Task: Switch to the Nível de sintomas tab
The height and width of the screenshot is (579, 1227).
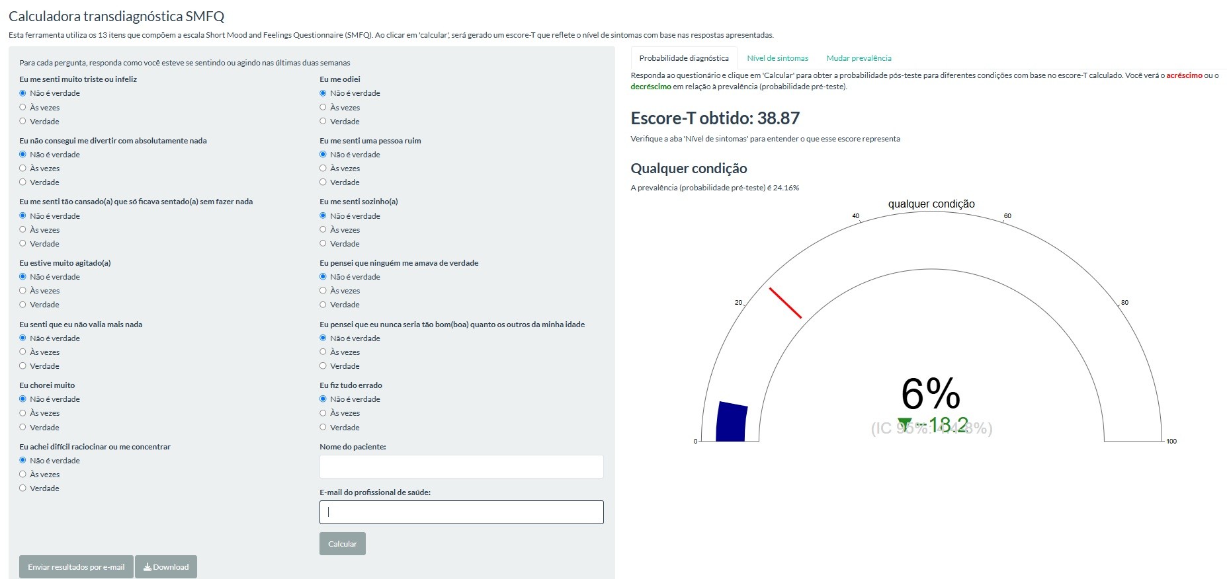Action: tap(777, 58)
